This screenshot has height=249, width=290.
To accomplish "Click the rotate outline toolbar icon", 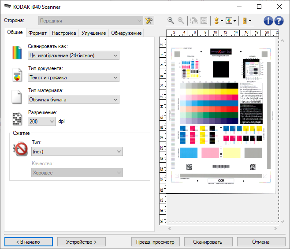I will pos(194,21).
